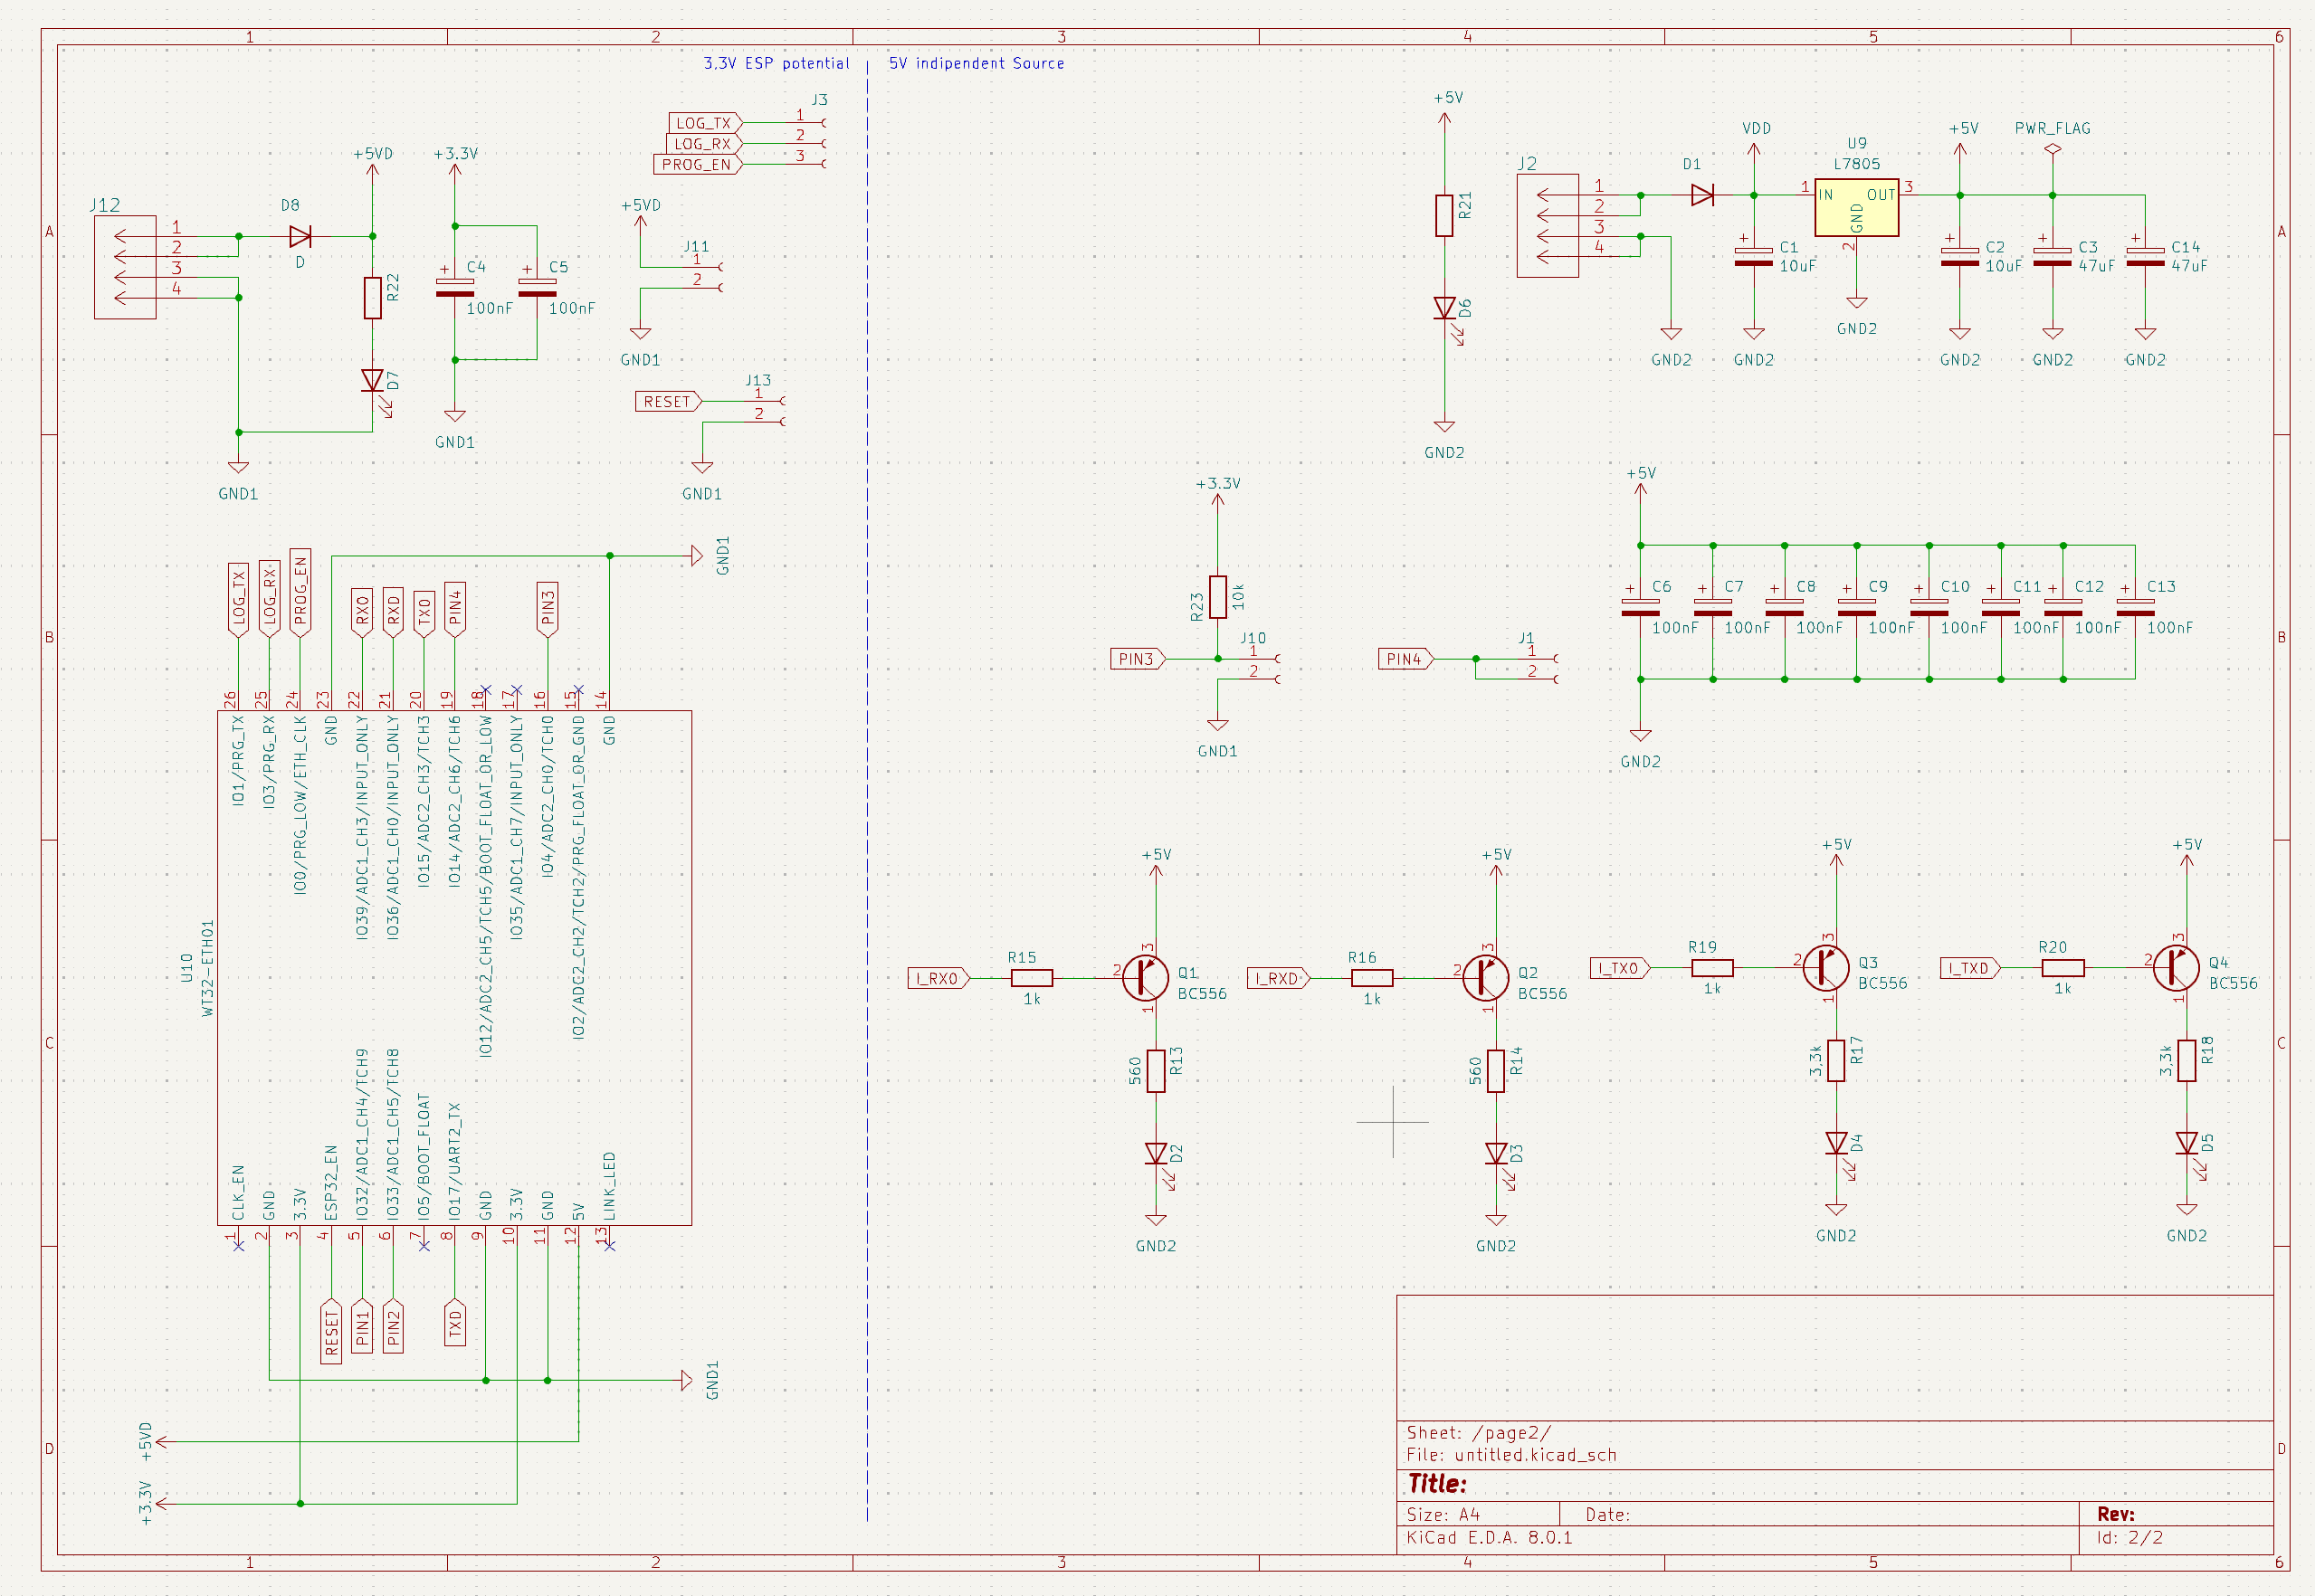Select resistor R23 10k symbol
The image size is (2315, 1596).
1217,597
